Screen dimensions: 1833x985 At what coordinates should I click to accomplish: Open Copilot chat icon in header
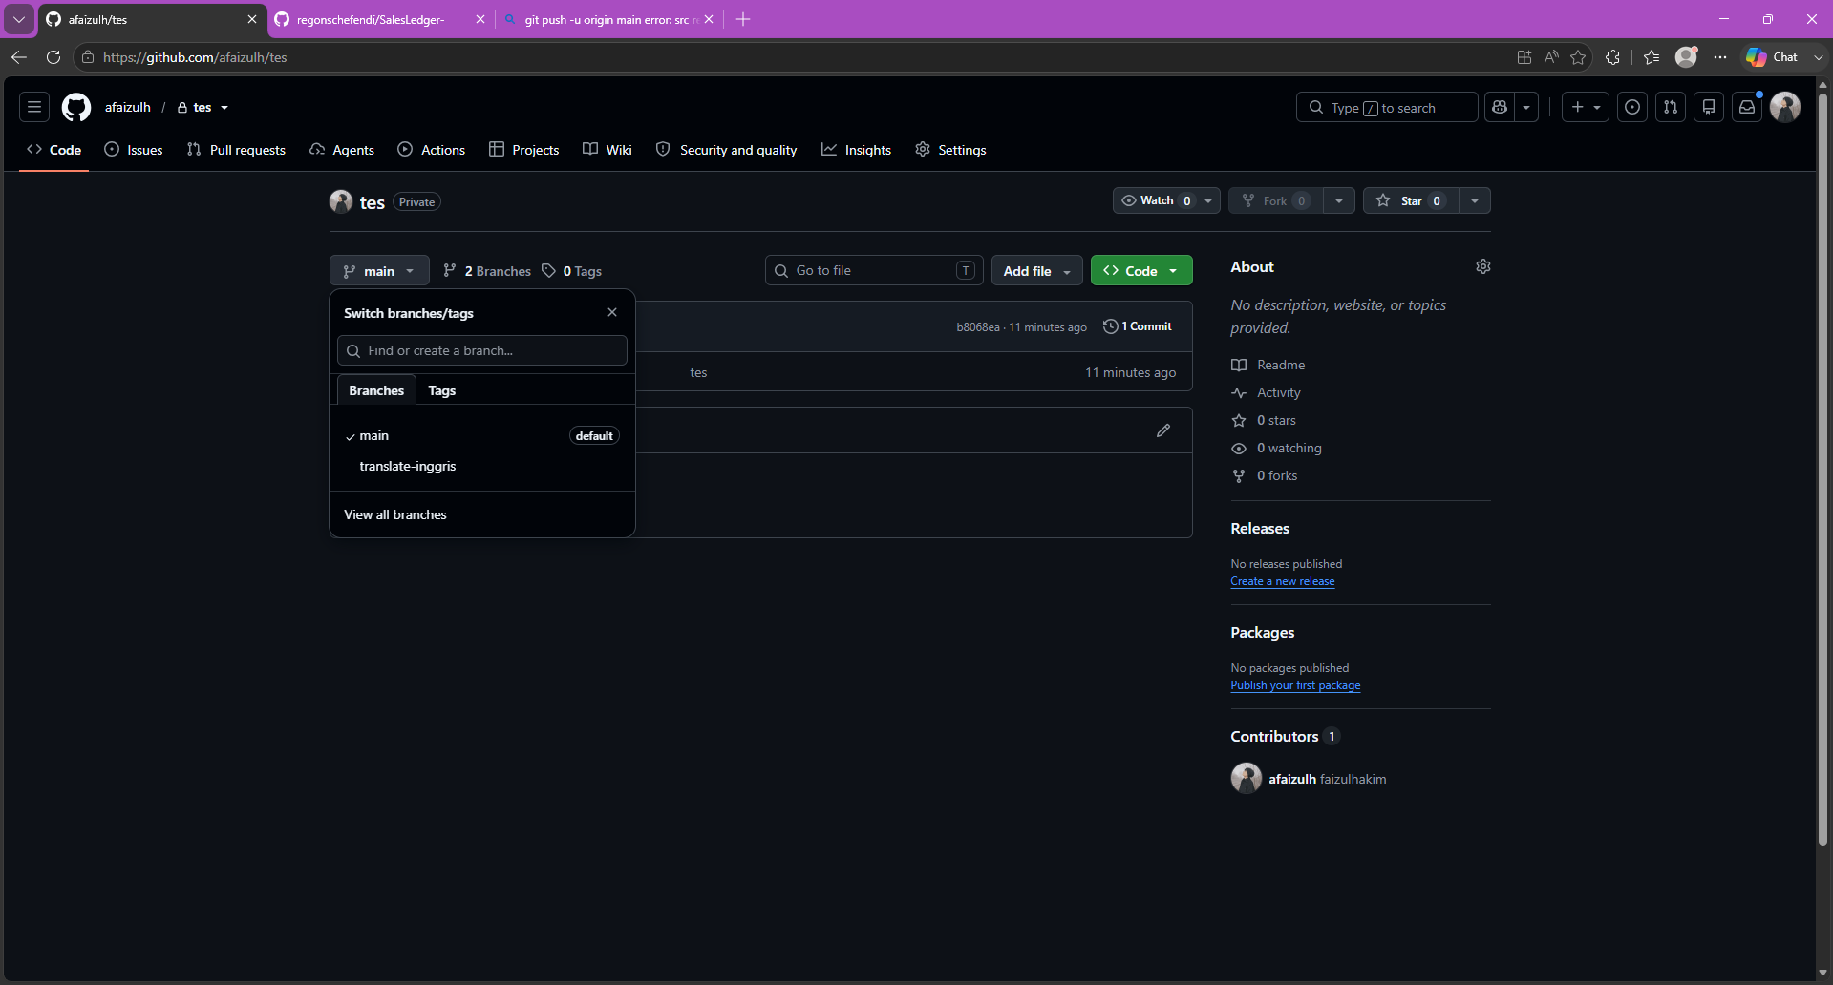(x=1500, y=107)
